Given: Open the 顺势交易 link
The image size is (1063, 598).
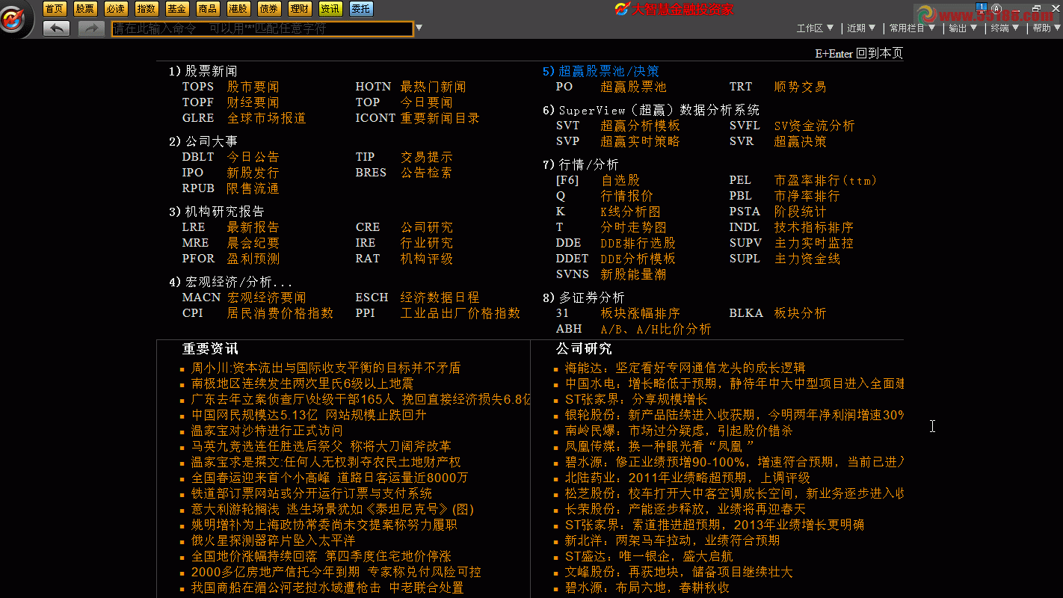Looking at the screenshot, I should (x=801, y=87).
